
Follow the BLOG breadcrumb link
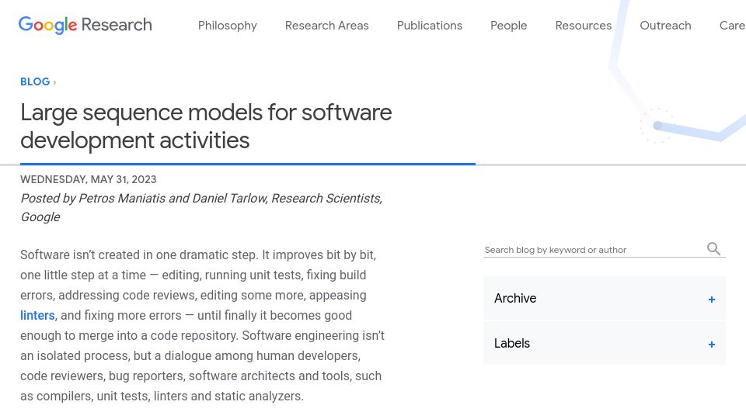[35, 81]
